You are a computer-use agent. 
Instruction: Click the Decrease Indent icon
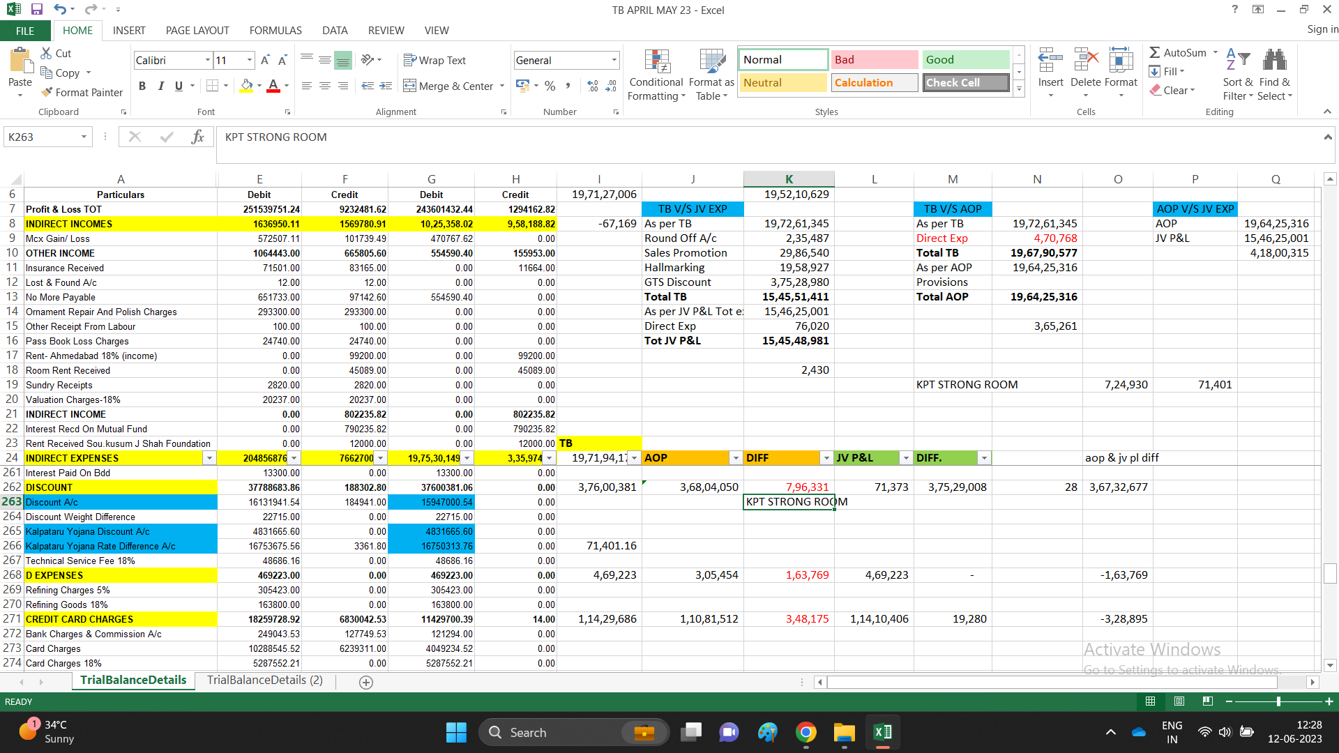pyautogui.click(x=368, y=86)
